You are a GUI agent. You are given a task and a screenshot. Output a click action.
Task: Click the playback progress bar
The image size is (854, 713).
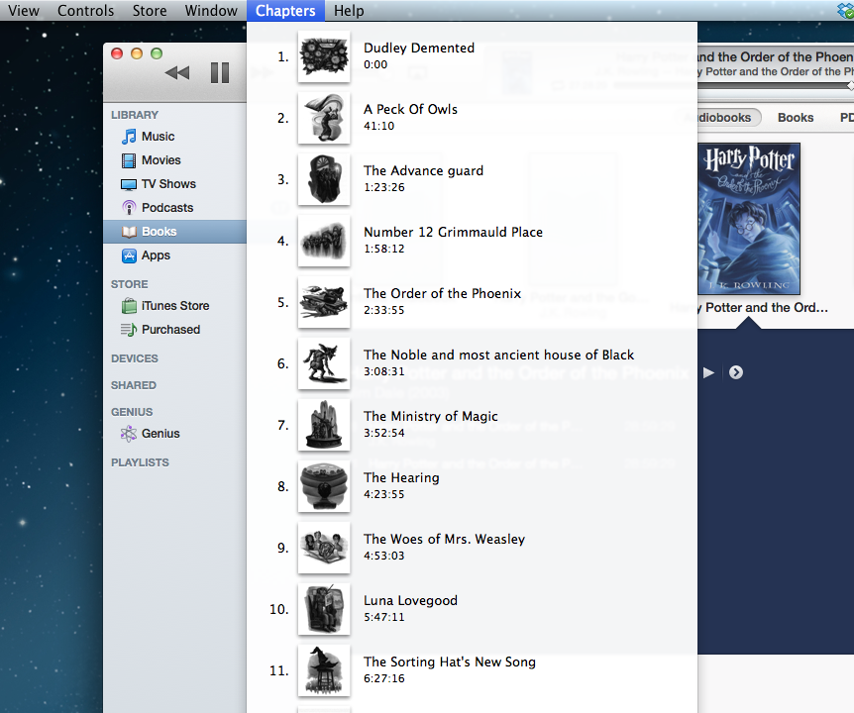coord(775,86)
